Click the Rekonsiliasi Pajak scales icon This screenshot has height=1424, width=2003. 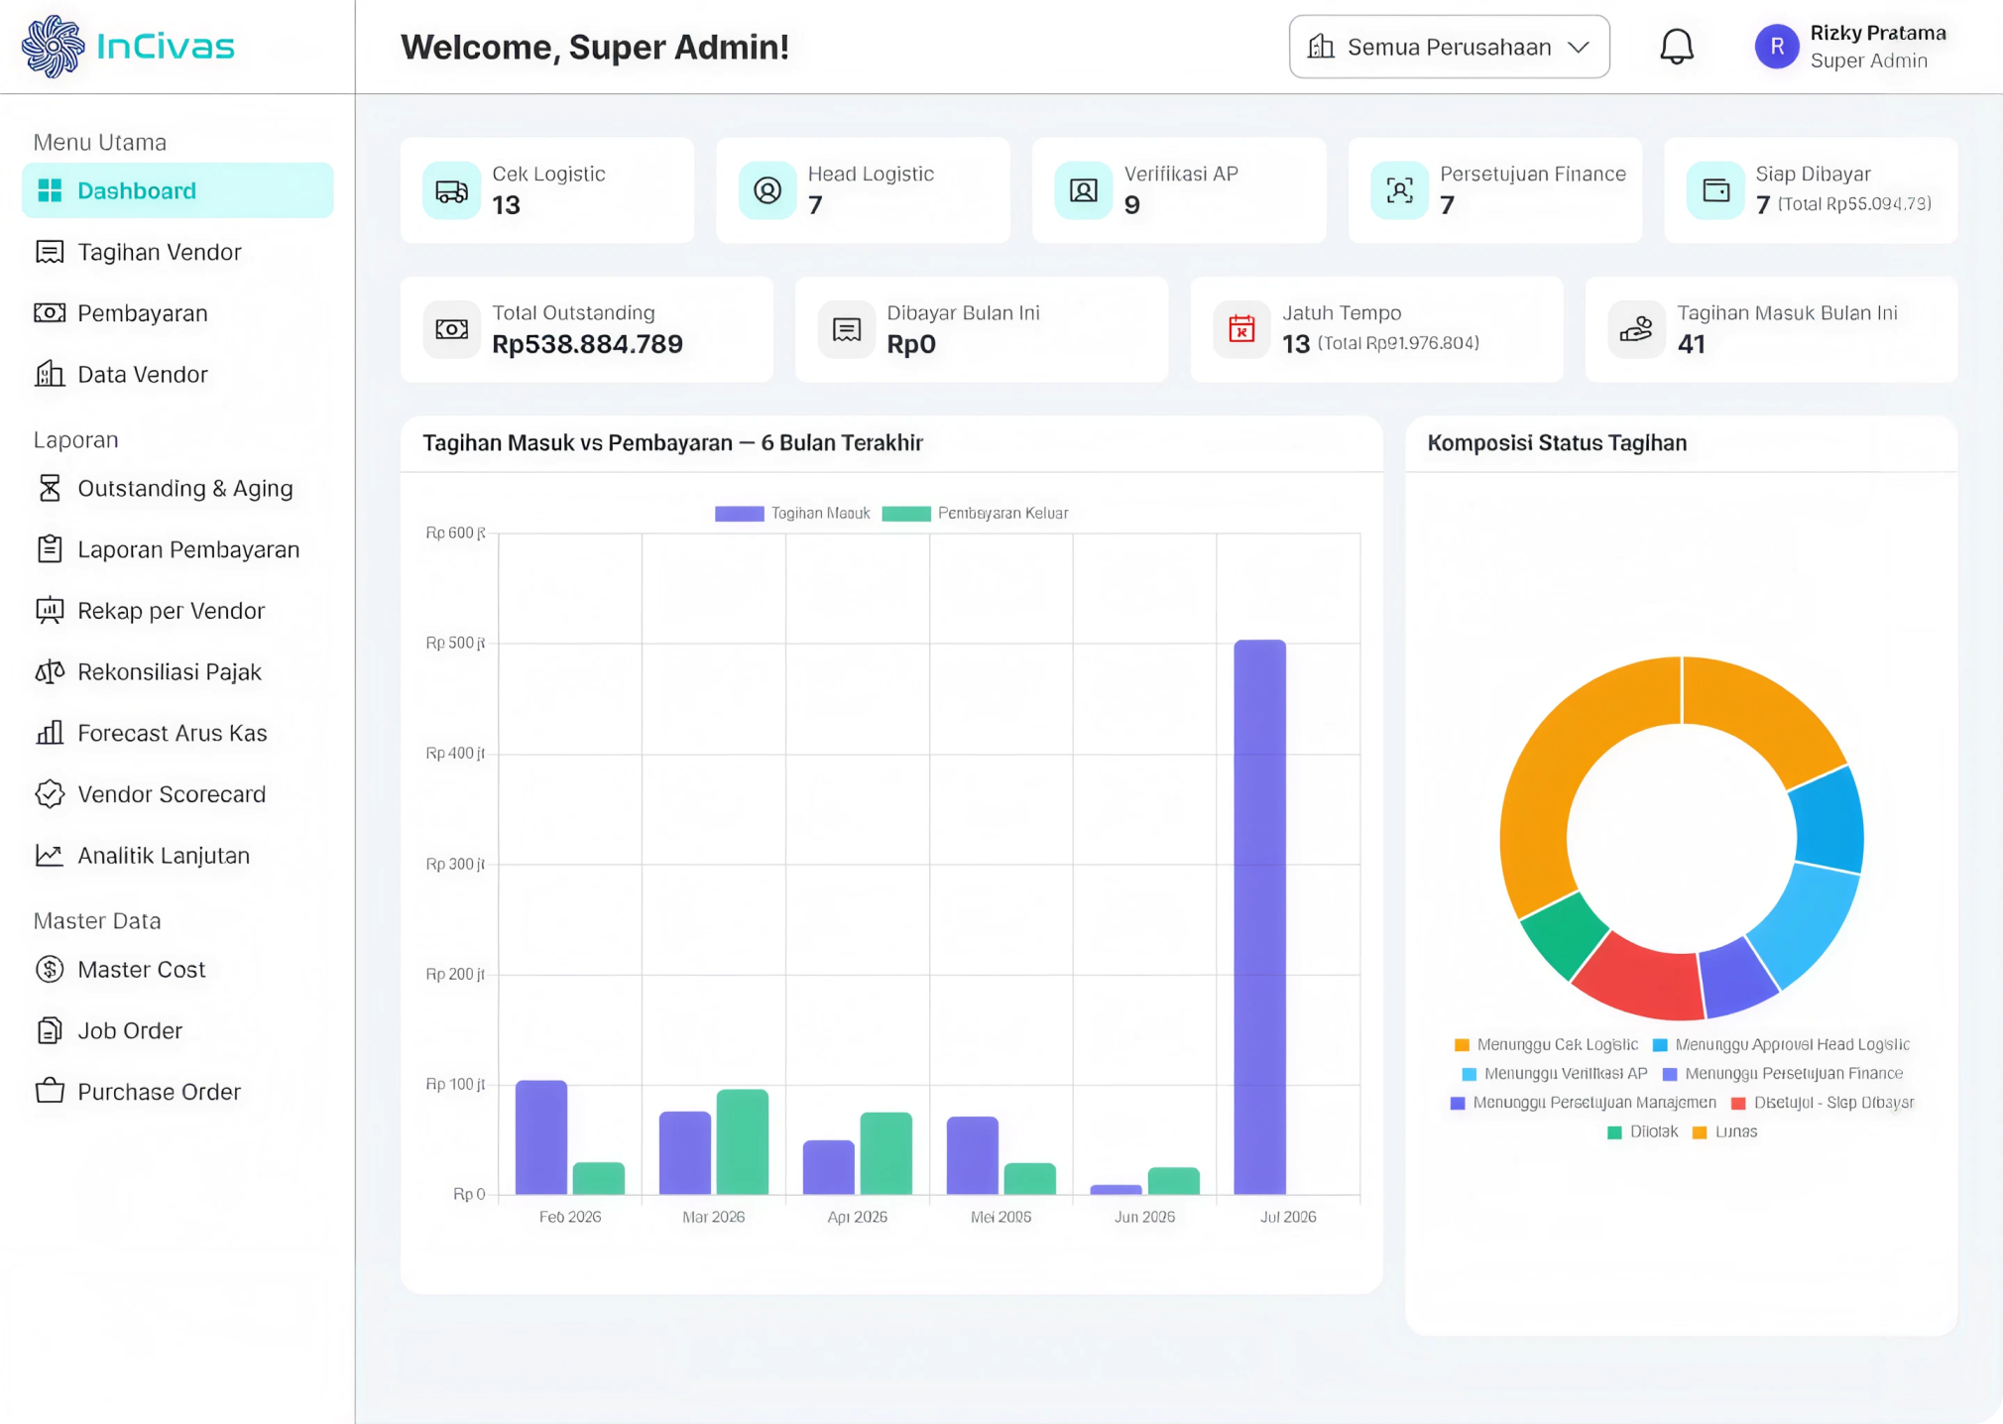click(x=50, y=671)
